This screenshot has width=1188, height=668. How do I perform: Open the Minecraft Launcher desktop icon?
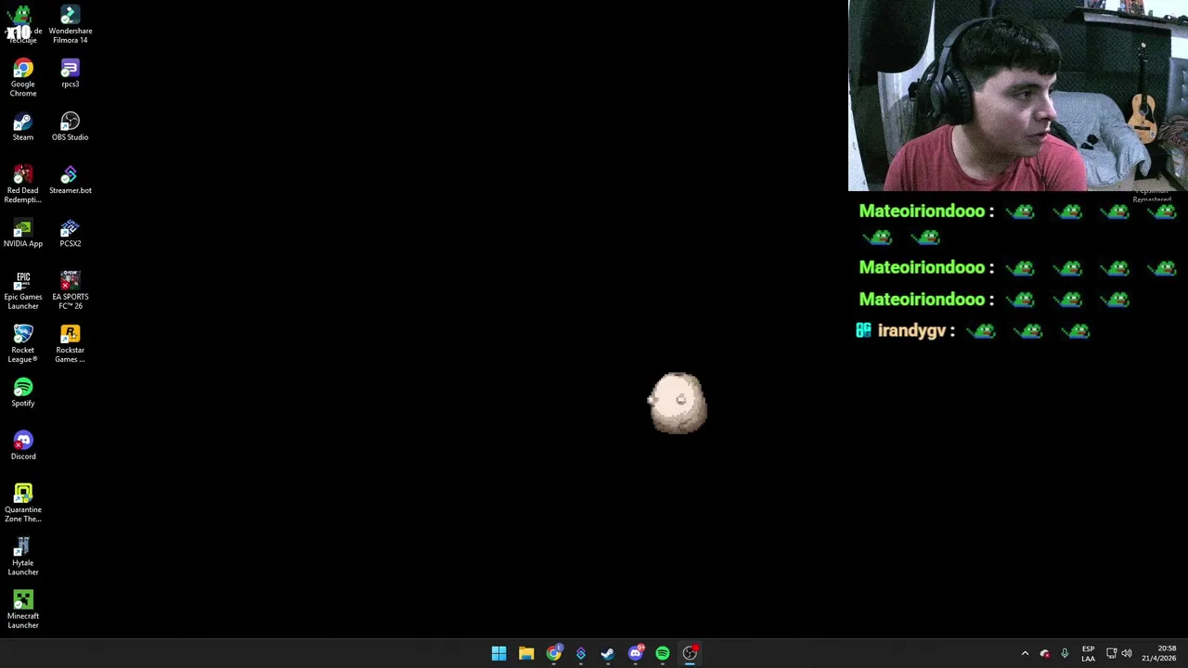tap(22, 610)
